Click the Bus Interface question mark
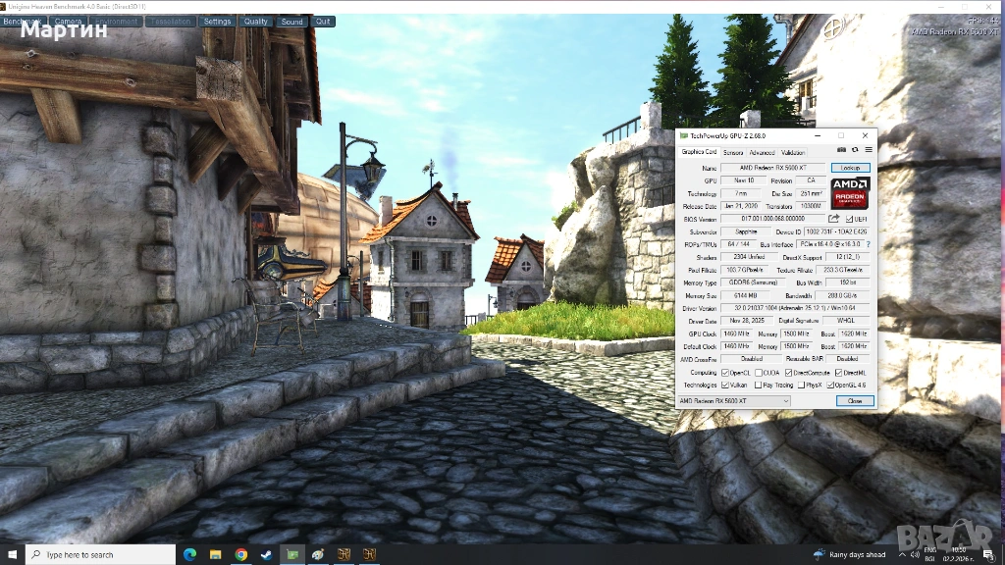1005x565 pixels. [x=869, y=244]
